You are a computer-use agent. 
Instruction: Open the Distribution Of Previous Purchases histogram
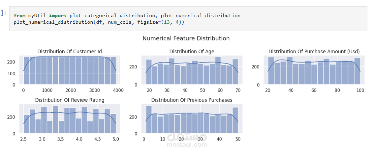click(192, 119)
